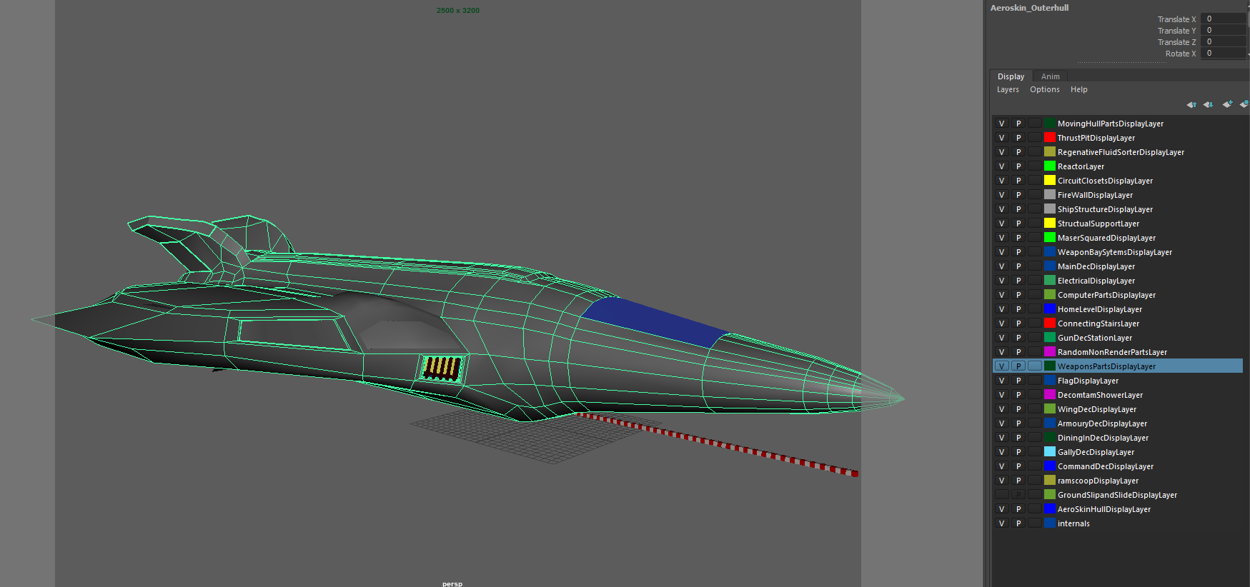Image resolution: width=1250 pixels, height=587 pixels.
Task: Click the move layer down icon
Action: 1208,105
